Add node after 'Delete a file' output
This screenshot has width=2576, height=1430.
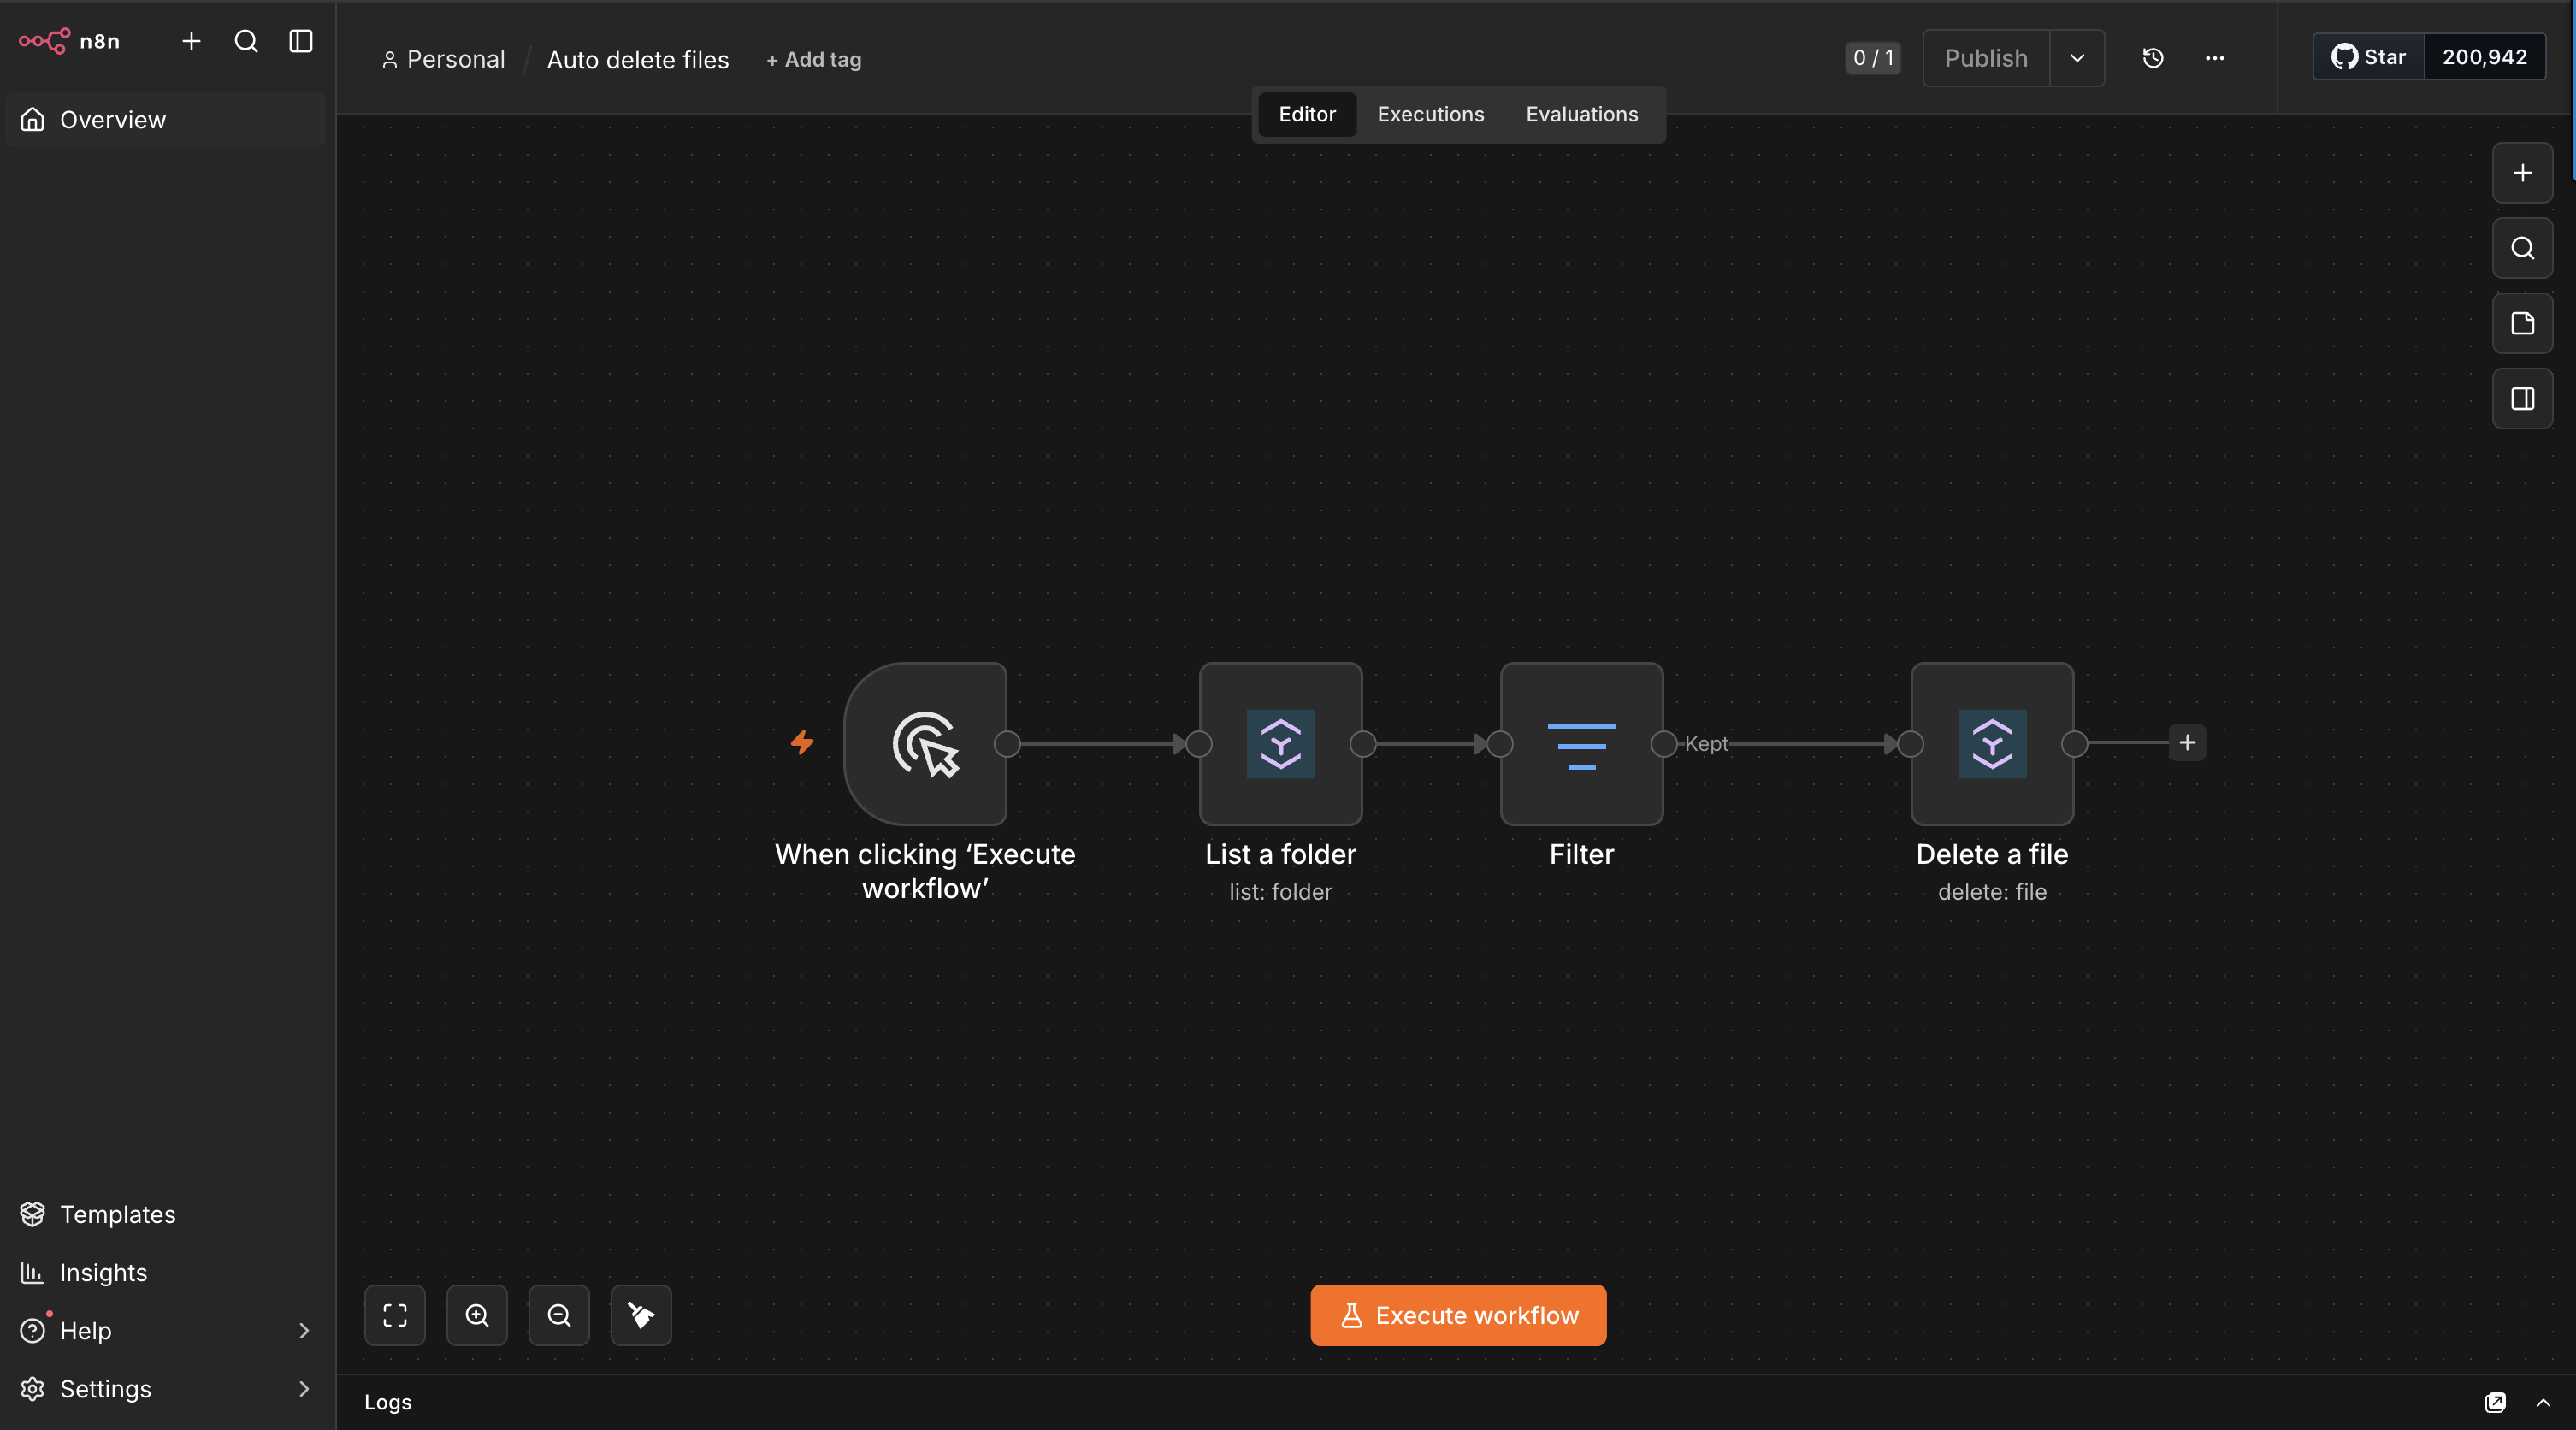[2187, 742]
